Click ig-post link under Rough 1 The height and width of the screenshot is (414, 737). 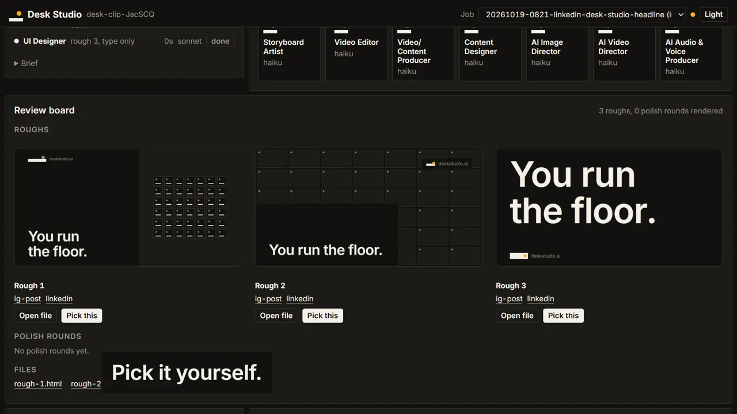point(28,299)
